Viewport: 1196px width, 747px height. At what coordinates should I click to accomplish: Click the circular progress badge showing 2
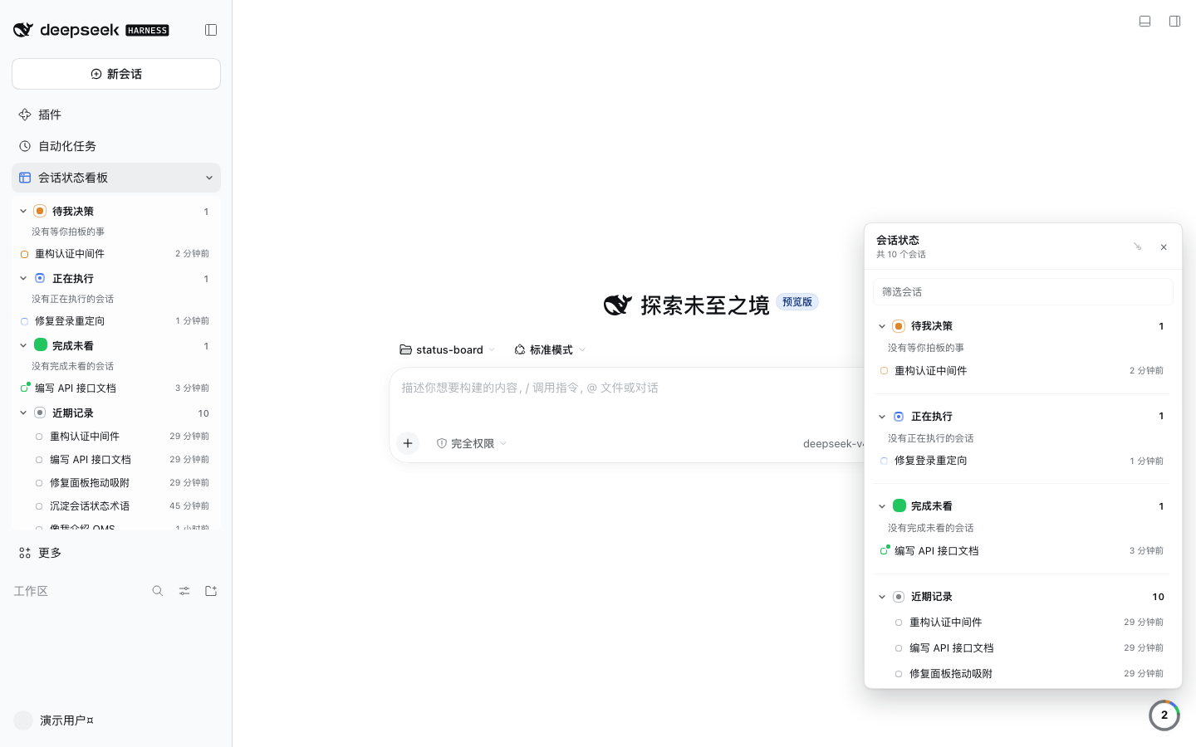point(1164,715)
